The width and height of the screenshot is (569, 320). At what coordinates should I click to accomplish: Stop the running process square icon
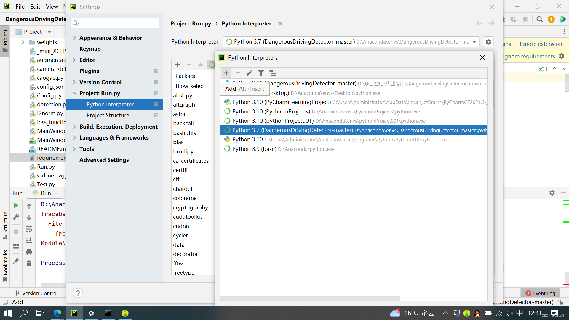coord(16,232)
